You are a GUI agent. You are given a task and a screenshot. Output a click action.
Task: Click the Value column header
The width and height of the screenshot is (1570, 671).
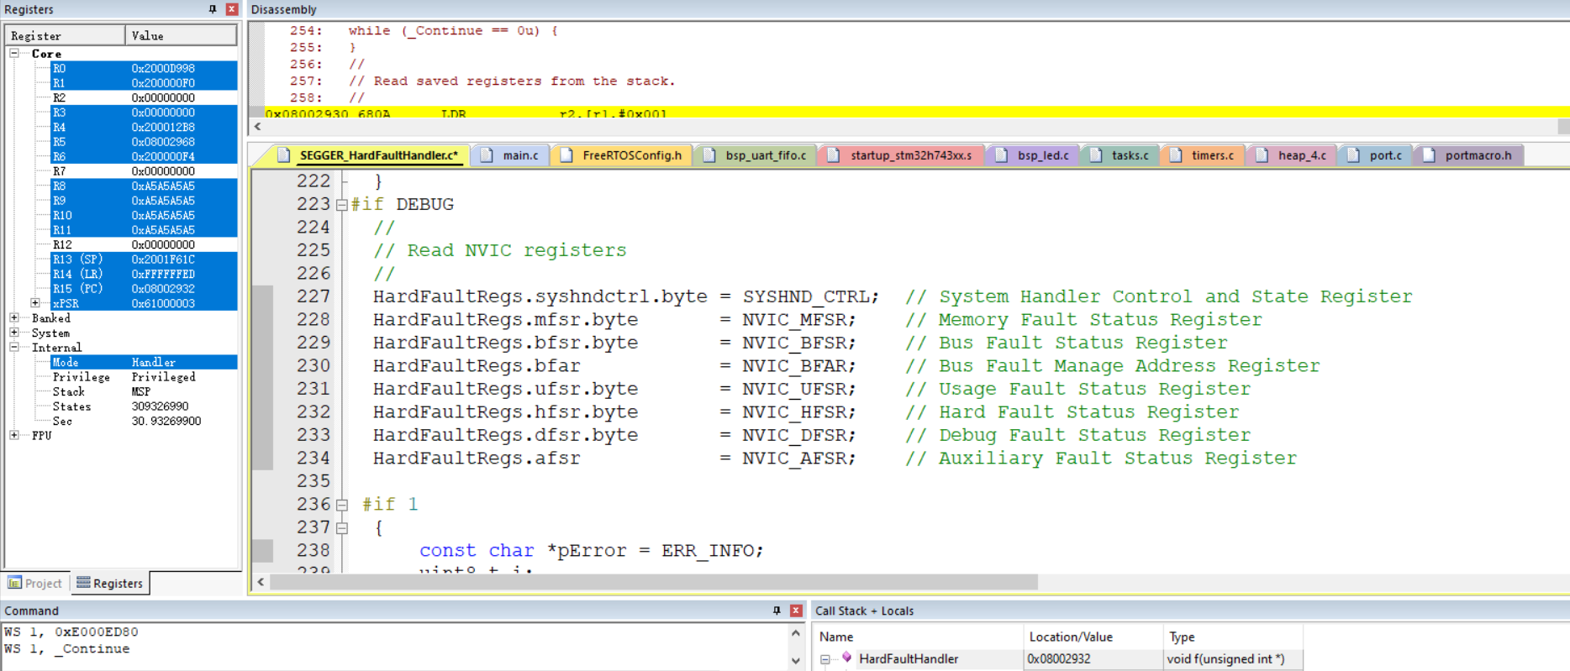coord(182,35)
